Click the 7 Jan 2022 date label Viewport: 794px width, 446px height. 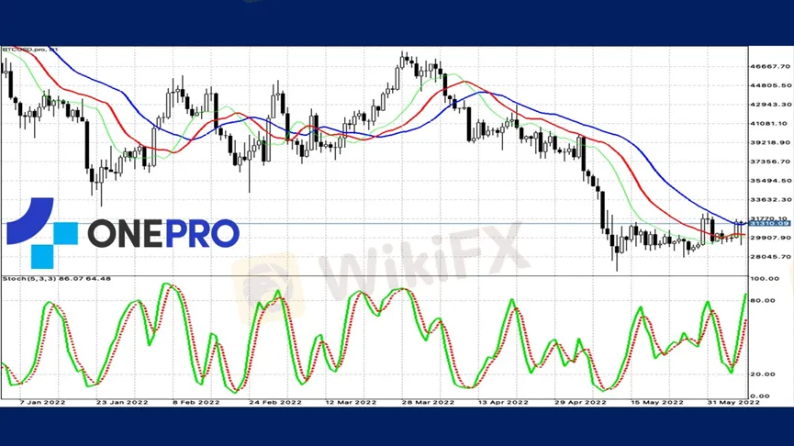42,402
